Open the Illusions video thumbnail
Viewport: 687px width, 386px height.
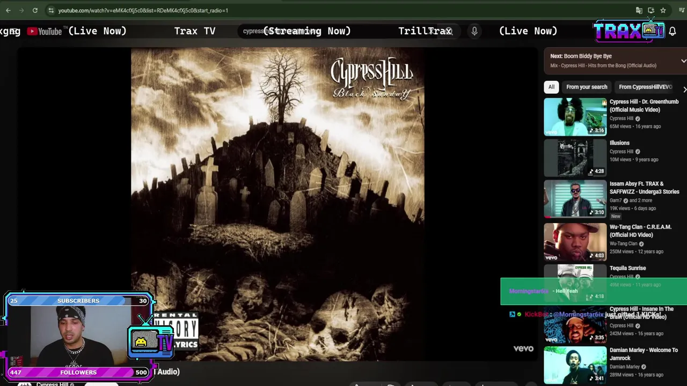(575, 158)
